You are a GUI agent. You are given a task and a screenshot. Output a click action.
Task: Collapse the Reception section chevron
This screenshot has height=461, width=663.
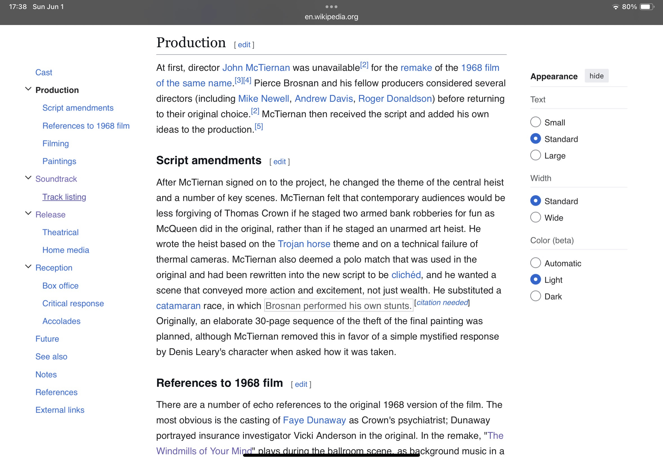click(x=28, y=266)
